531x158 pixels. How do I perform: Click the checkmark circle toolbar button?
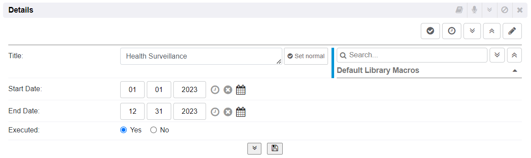click(430, 31)
